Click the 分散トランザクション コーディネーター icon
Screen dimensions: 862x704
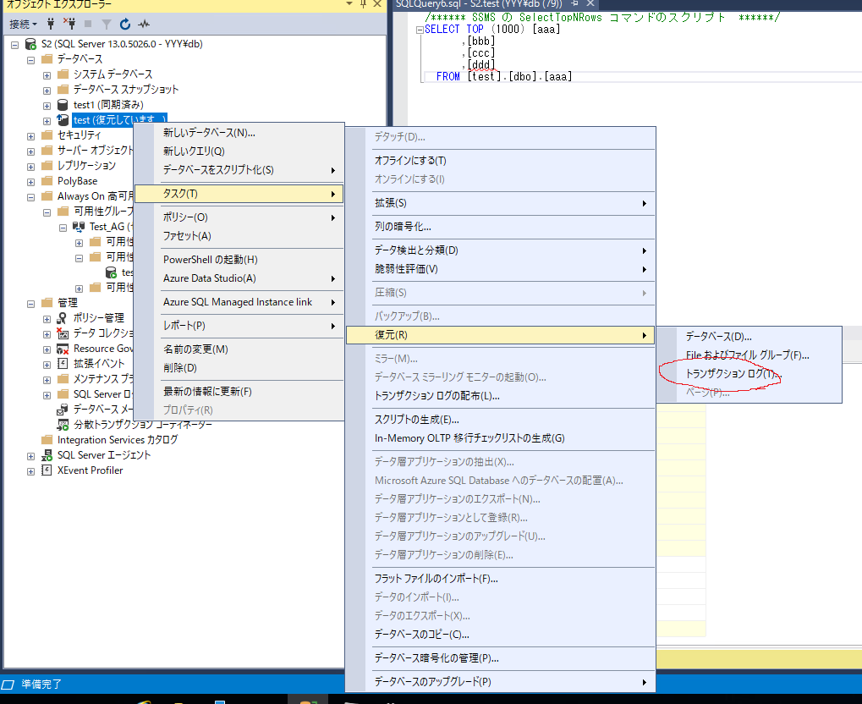click(63, 425)
